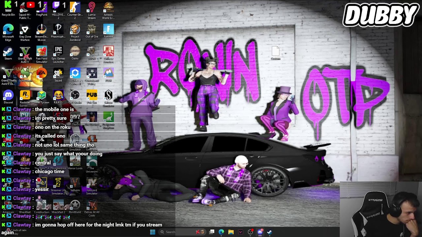Launch the Squad desktop shortcut
This screenshot has height=237, width=422.
pos(58,75)
